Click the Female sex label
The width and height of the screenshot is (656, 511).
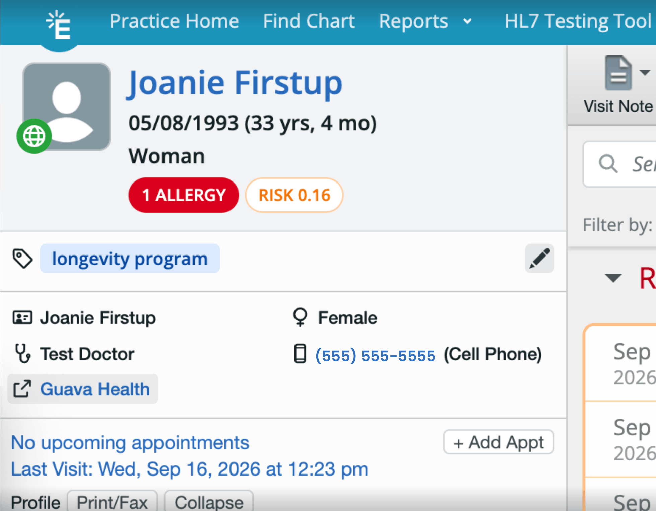click(x=347, y=317)
